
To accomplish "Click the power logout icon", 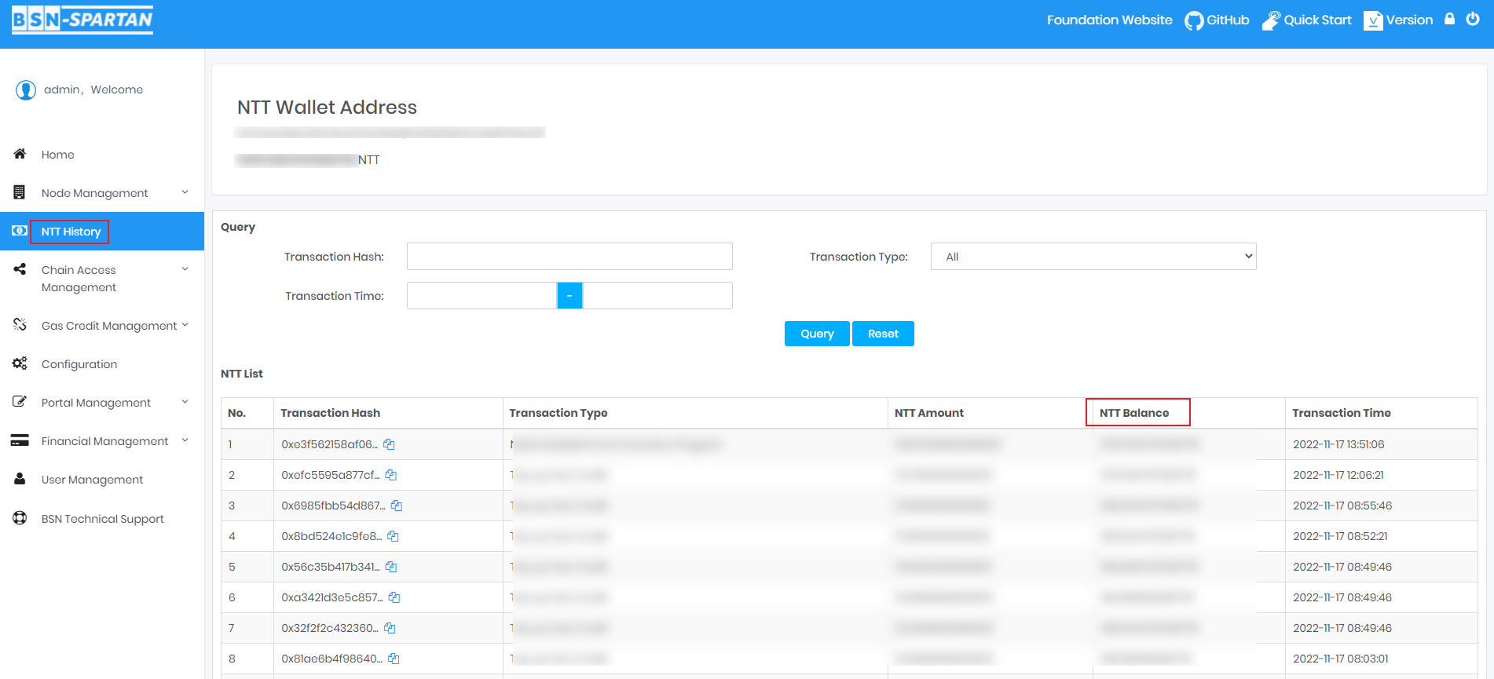I will coord(1473,20).
